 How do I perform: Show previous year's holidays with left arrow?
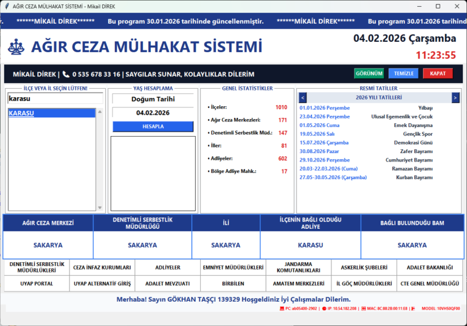303,98
